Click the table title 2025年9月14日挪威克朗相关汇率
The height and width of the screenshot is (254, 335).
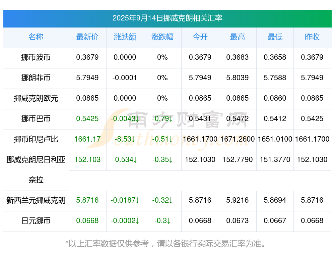(x=167, y=18)
